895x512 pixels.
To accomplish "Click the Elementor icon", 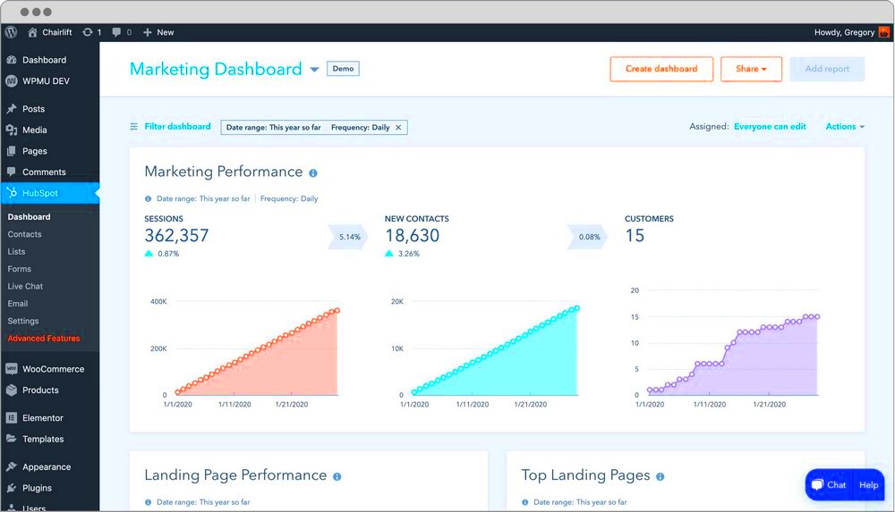I will point(12,418).
